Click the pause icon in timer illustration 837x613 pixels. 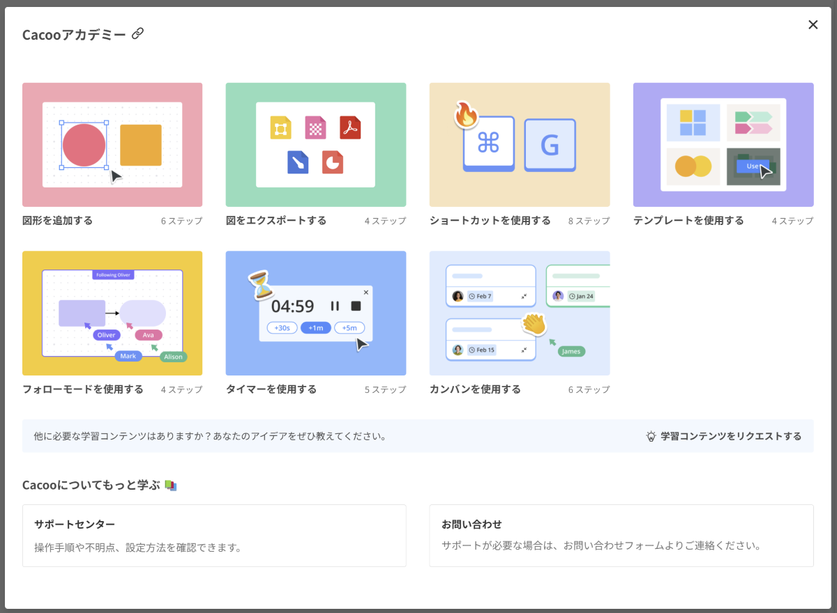click(x=335, y=306)
